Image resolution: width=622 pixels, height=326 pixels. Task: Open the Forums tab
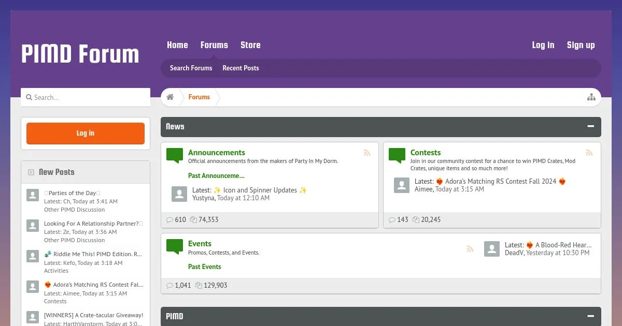coord(214,45)
